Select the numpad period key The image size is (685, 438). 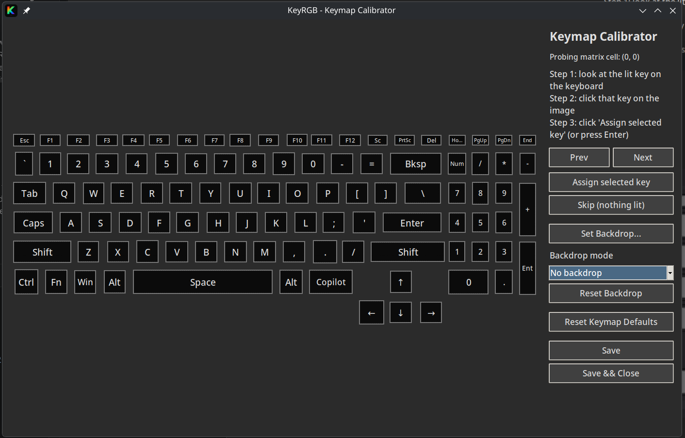[x=504, y=282]
